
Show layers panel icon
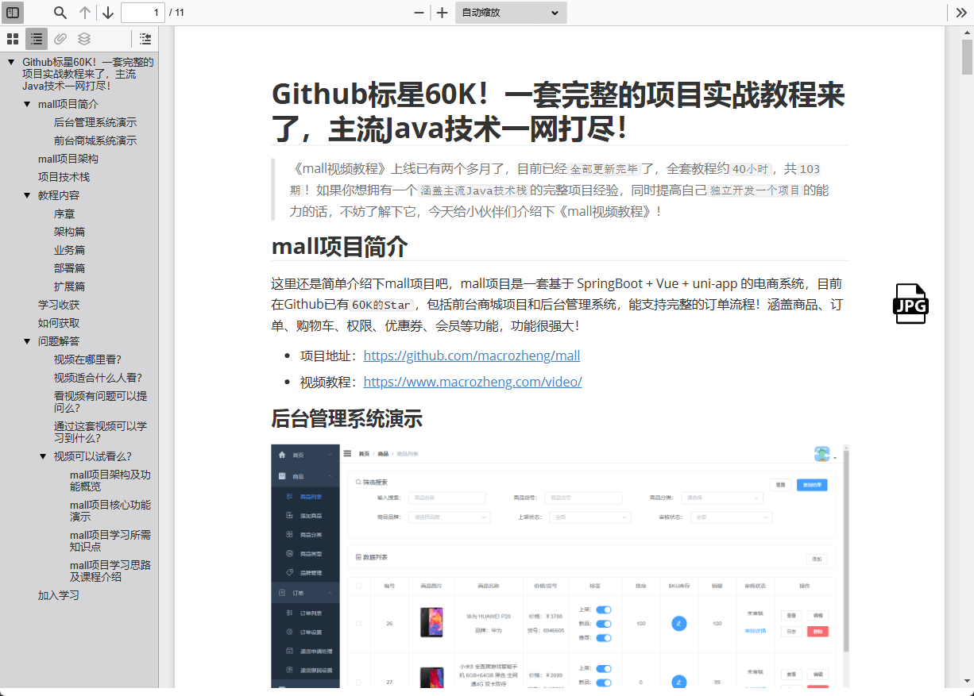(x=84, y=39)
